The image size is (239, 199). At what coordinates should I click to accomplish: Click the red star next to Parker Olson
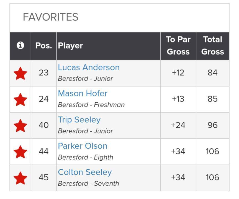click(20, 152)
